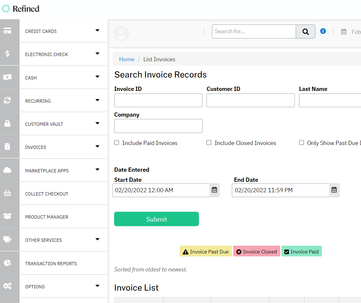Click the Other Services tags icon
This screenshot has height=303, width=361.
click(x=8, y=239)
